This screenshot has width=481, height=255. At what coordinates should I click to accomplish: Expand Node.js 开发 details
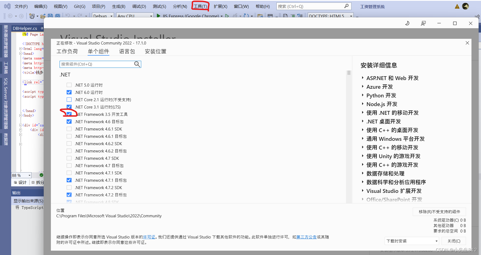363,104
